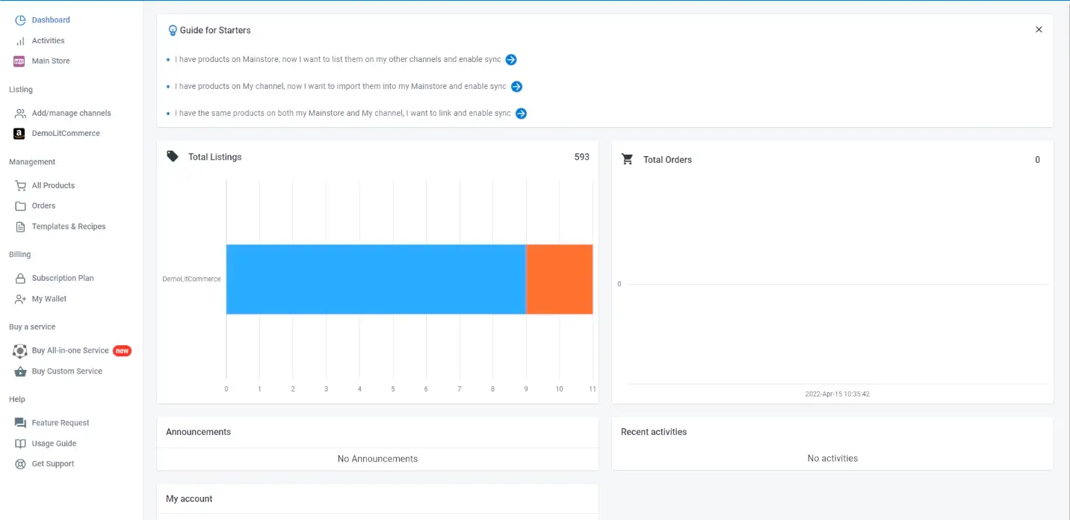Click the Feature Request chat icon
1070x520 pixels.
(x=20, y=423)
